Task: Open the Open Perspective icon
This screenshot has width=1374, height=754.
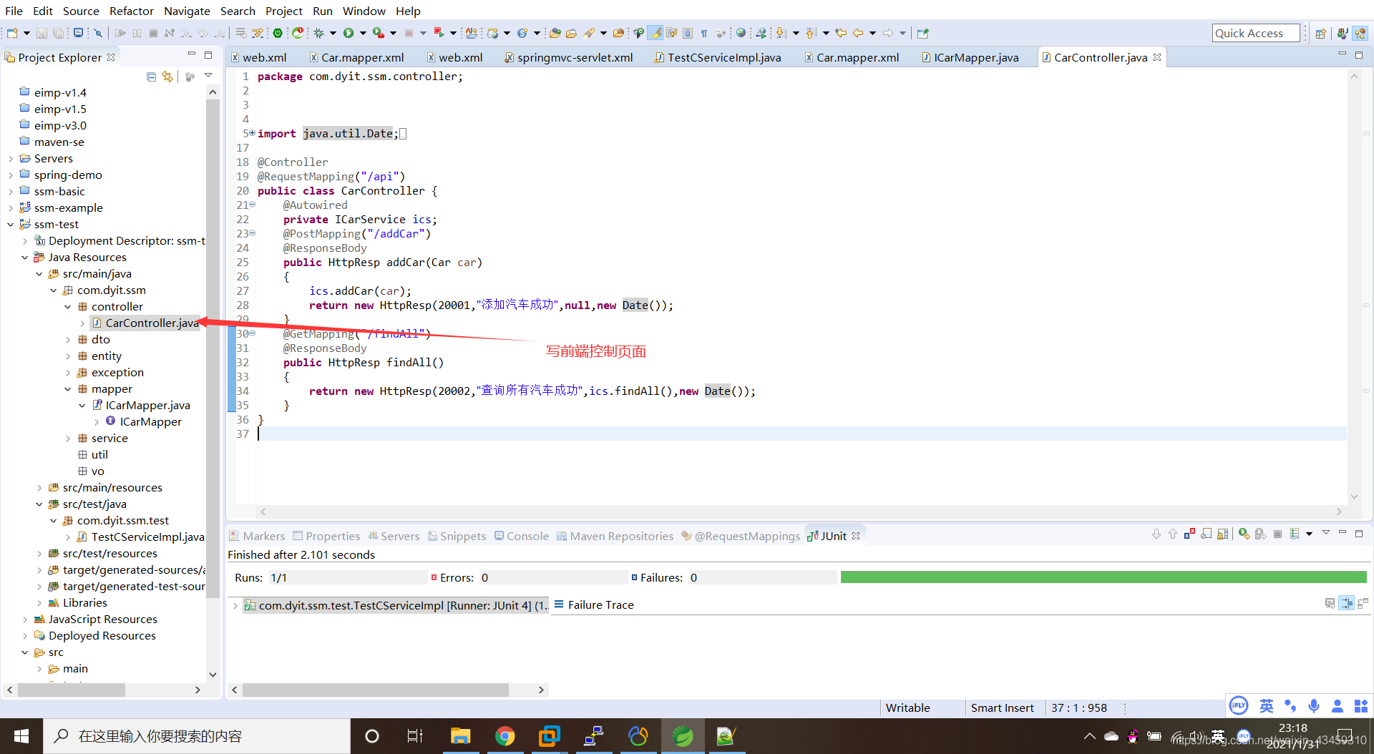Action: [1320, 33]
